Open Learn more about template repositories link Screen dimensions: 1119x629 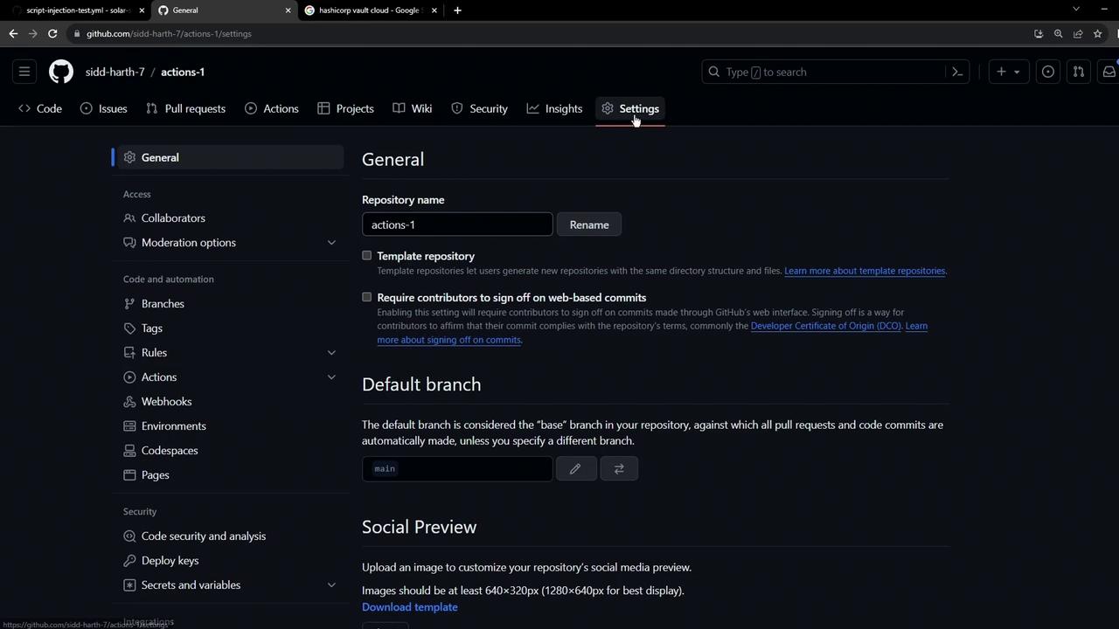point(865,271)
